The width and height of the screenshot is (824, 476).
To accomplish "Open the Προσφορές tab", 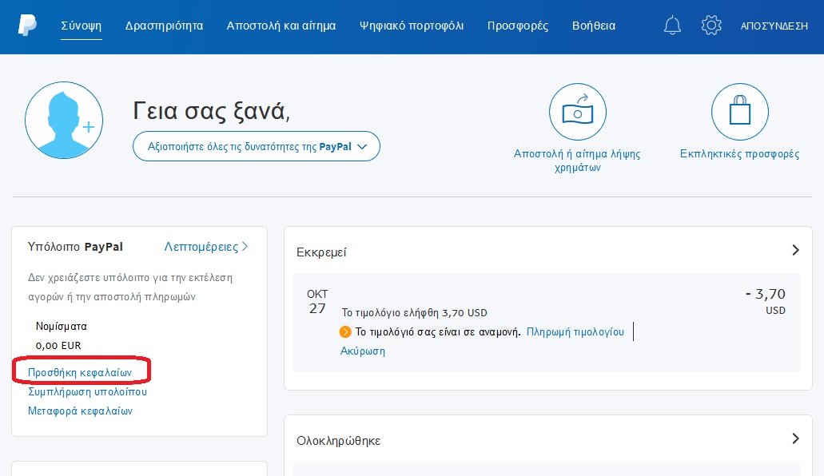I will pos(518,26).
